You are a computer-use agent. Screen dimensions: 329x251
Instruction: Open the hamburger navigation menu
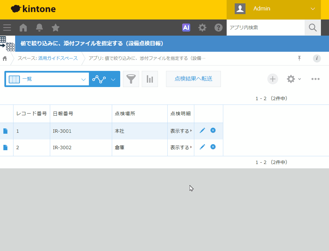[7, 28]
